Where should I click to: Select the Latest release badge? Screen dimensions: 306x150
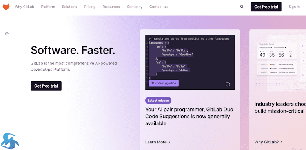(158, 101)
